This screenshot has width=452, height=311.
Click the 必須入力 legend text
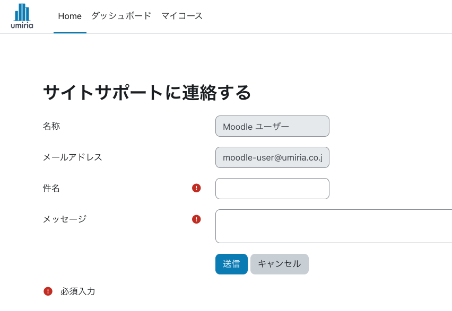(78, 291)
